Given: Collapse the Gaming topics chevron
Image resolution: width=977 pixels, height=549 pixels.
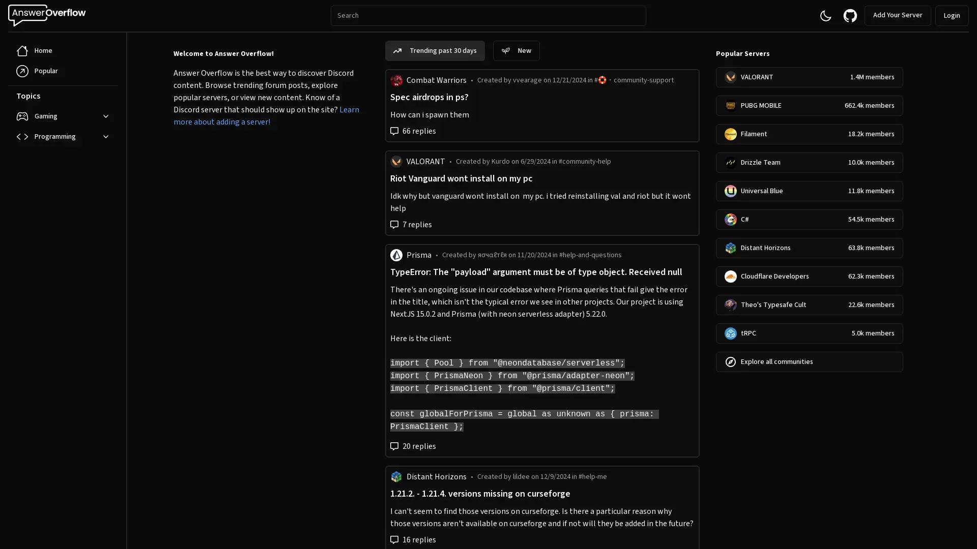Looking at the screenshot, I should pos(105,116).
